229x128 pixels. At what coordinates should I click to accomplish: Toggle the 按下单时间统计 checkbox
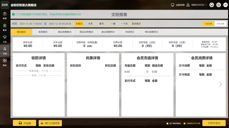[x=167, y=123]
